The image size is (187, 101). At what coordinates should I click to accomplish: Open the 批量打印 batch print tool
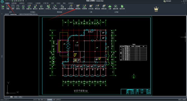coord(29,7)
